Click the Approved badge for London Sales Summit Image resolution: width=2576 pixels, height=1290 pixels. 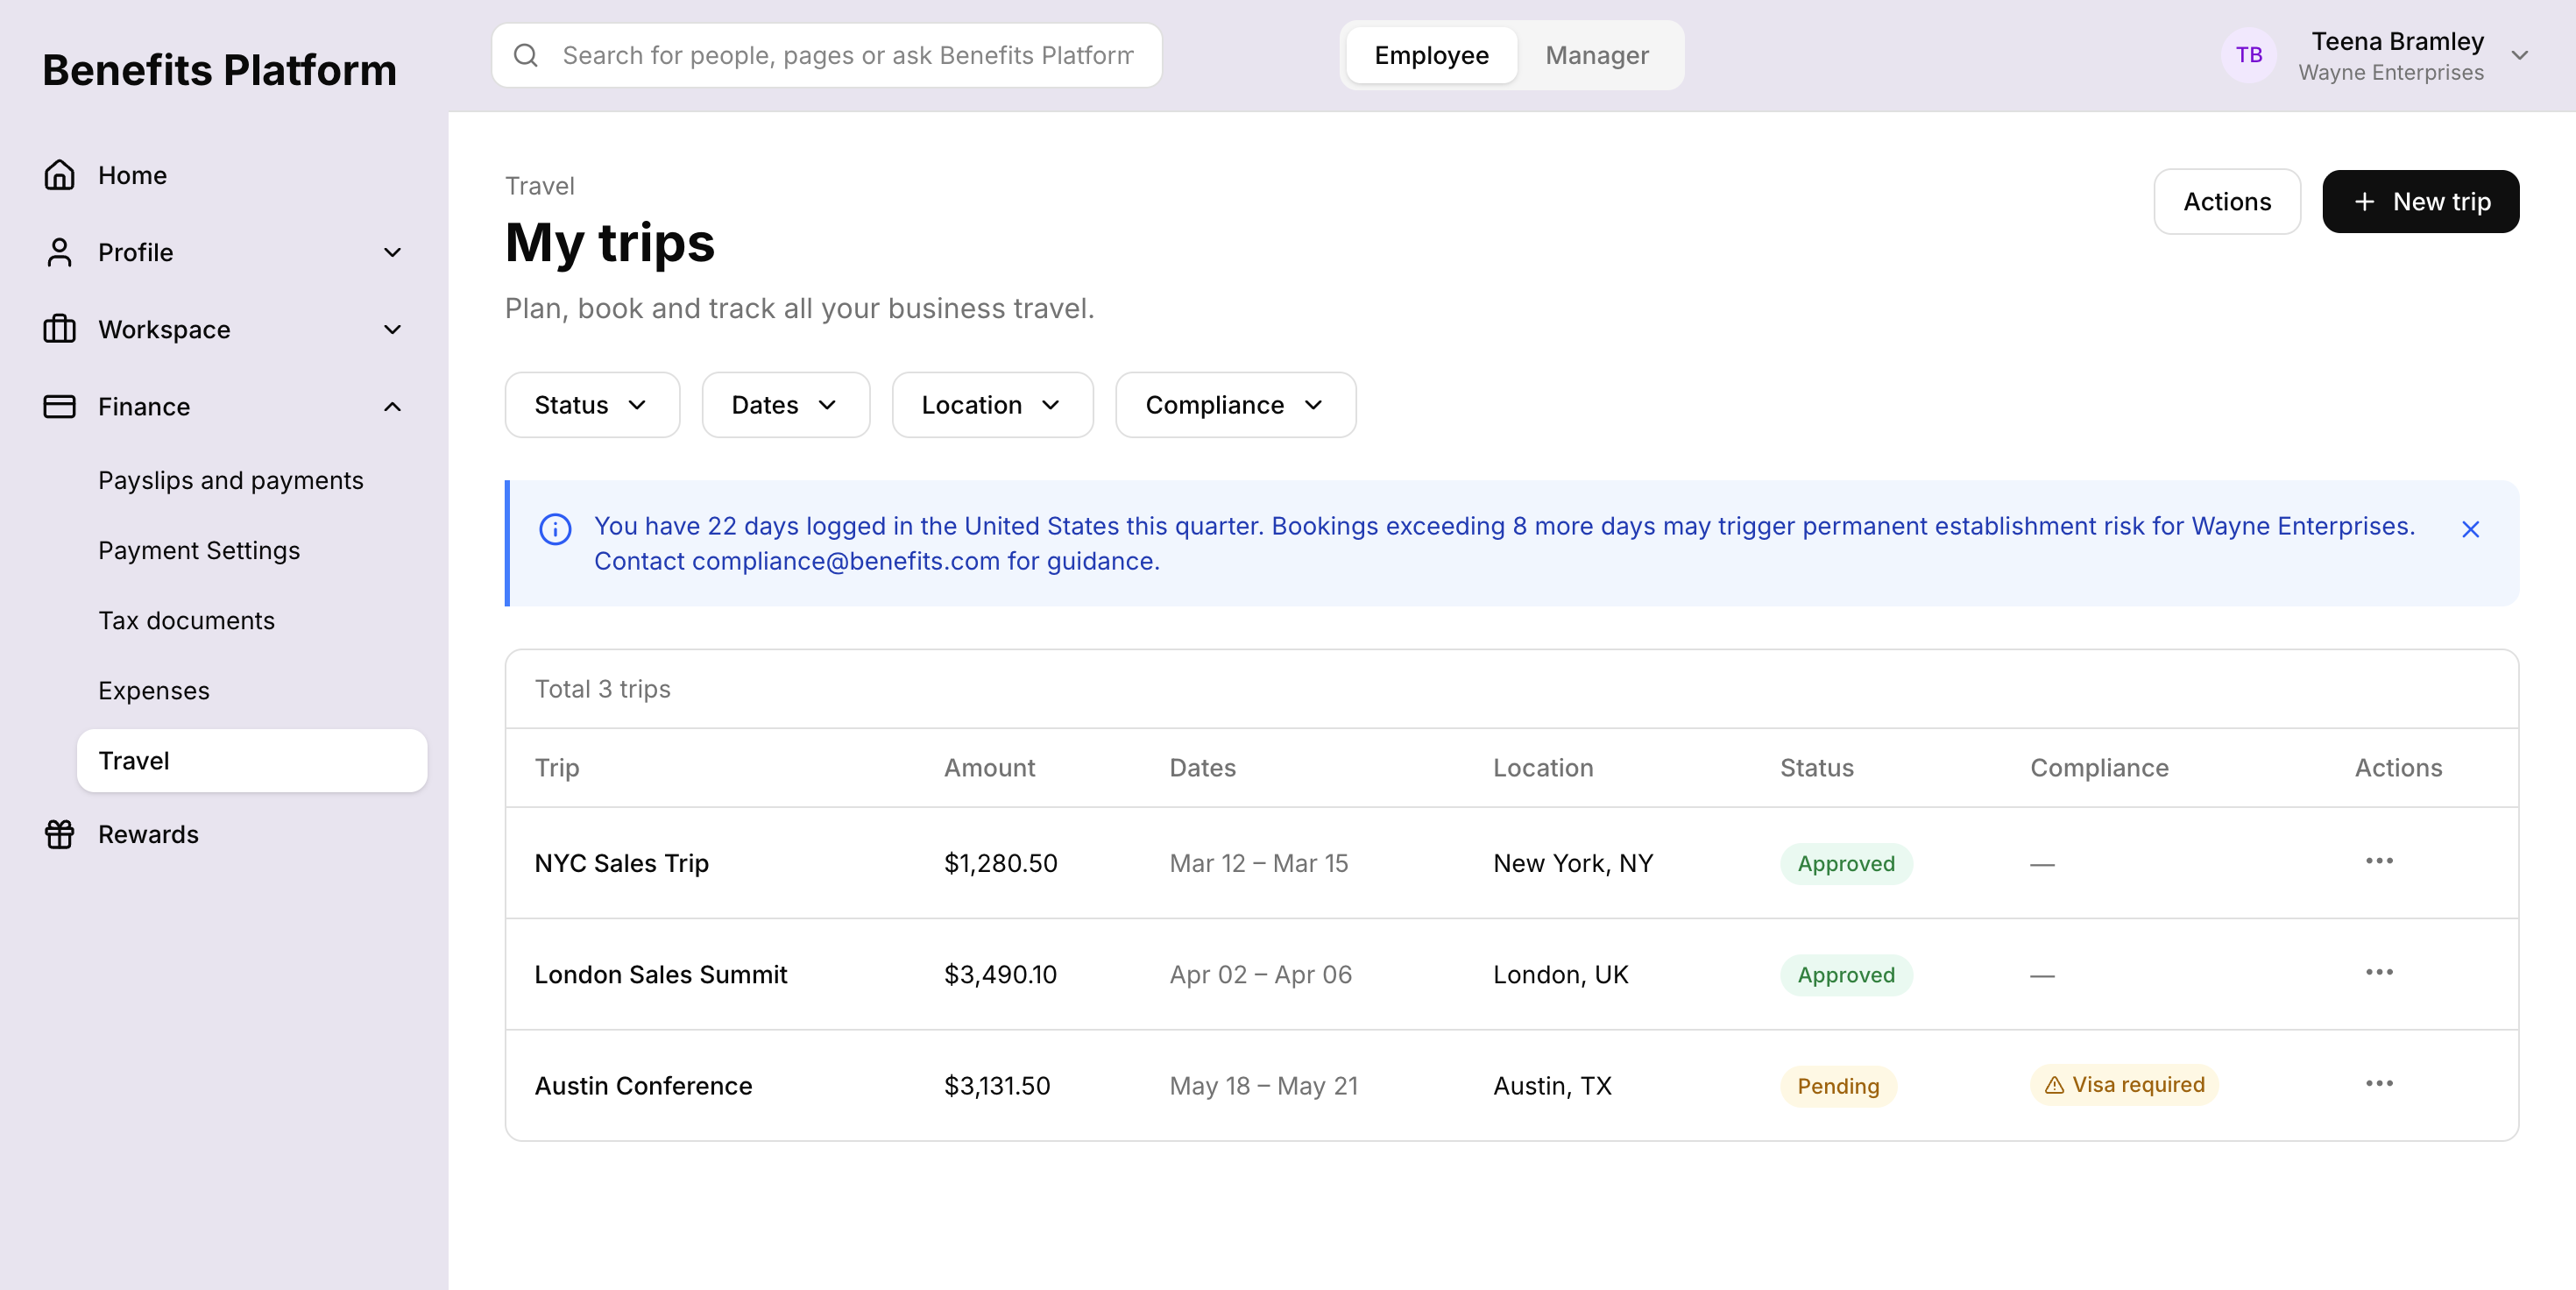(x=1845, y=975)
